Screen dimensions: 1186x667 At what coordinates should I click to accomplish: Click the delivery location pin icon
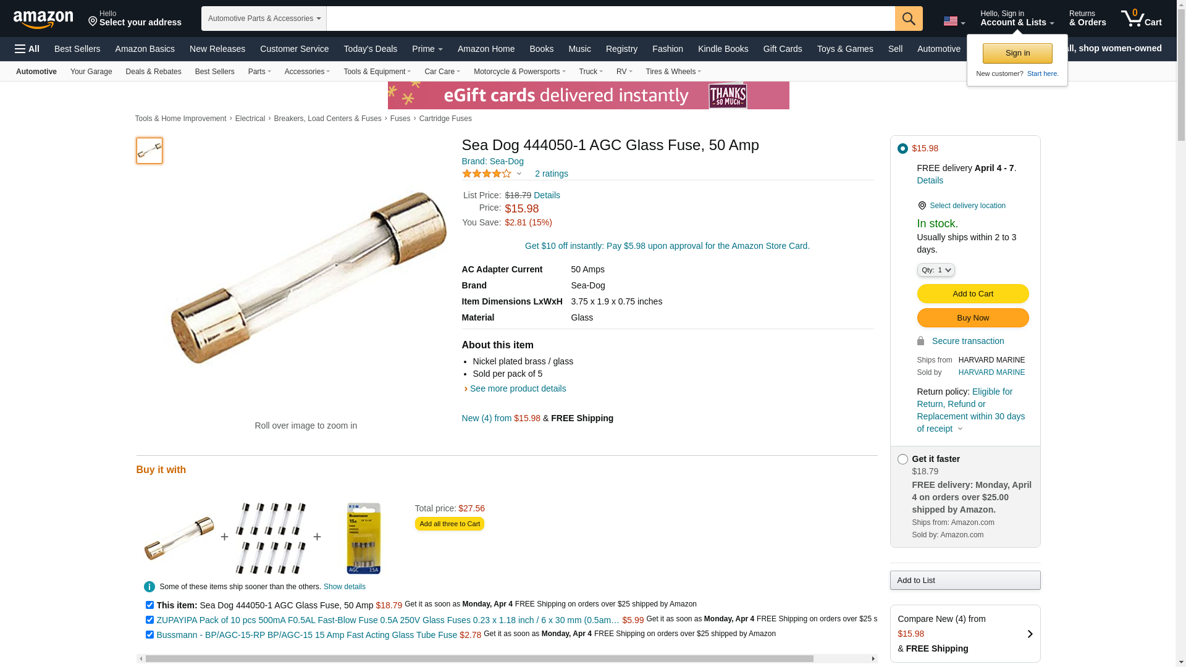point(922,206)
